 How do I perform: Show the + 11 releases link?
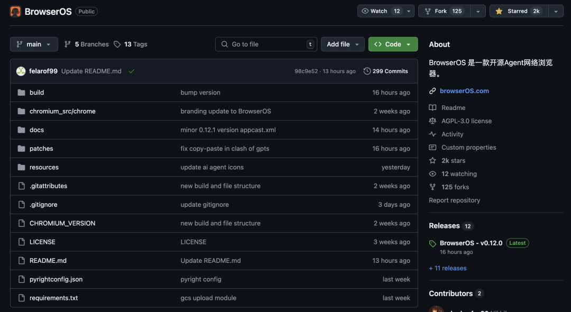tap(448, 268)
